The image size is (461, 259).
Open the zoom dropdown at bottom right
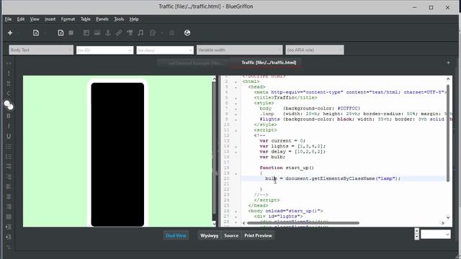pyautogui.click(x=436, y=235)
